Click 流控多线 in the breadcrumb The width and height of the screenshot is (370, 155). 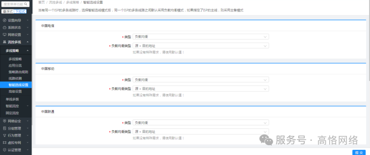[56, 2]
